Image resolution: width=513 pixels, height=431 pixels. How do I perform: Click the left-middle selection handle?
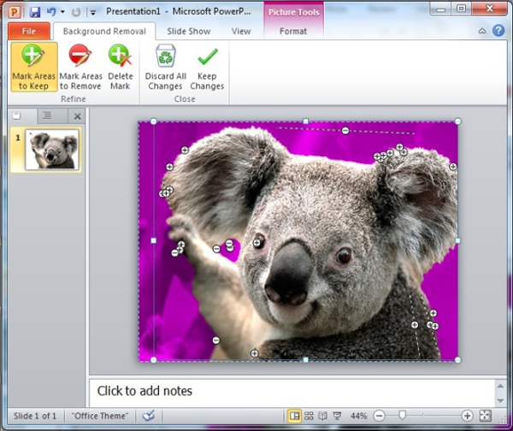pyautogui.click(x=153, y=240)
